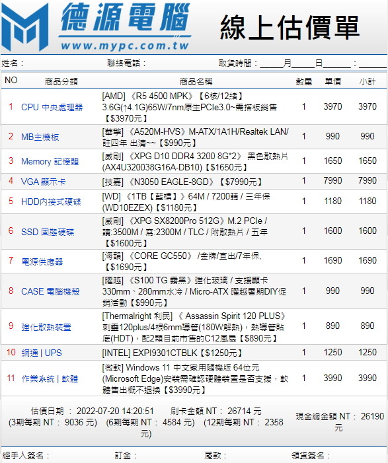
Task: Click the power supply unit price 1690
Action: tap(332, 260)
